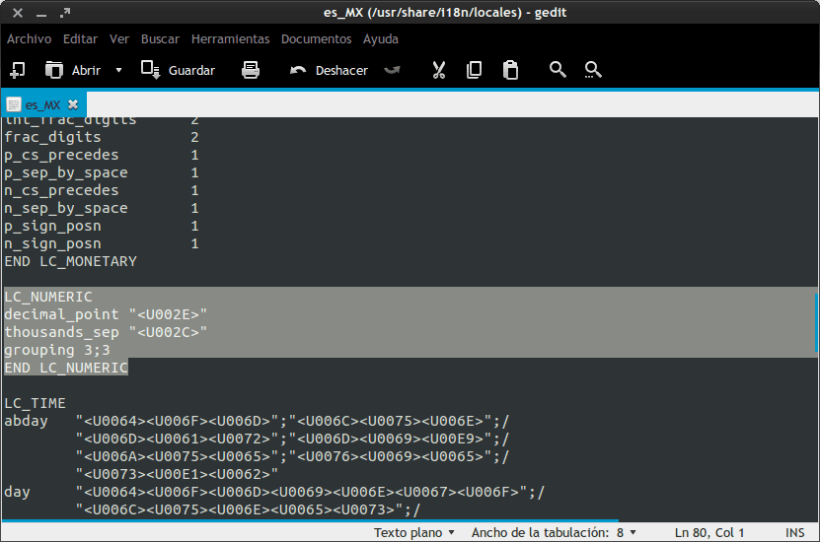Click the decimal_point line in editor
The width and height of the screenshot is (820, 542).
106,314
